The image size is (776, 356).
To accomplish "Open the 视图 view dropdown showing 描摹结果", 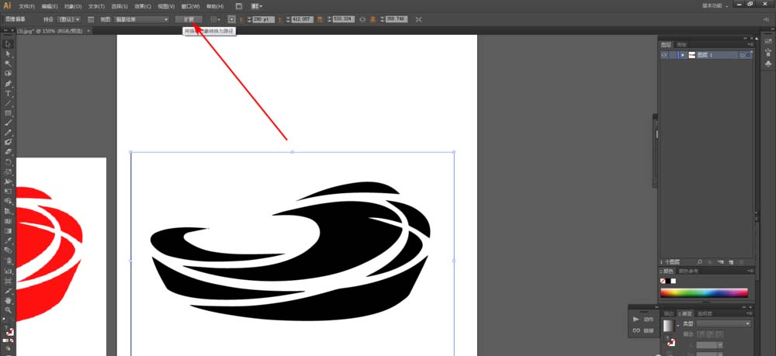I will [141, 19].
